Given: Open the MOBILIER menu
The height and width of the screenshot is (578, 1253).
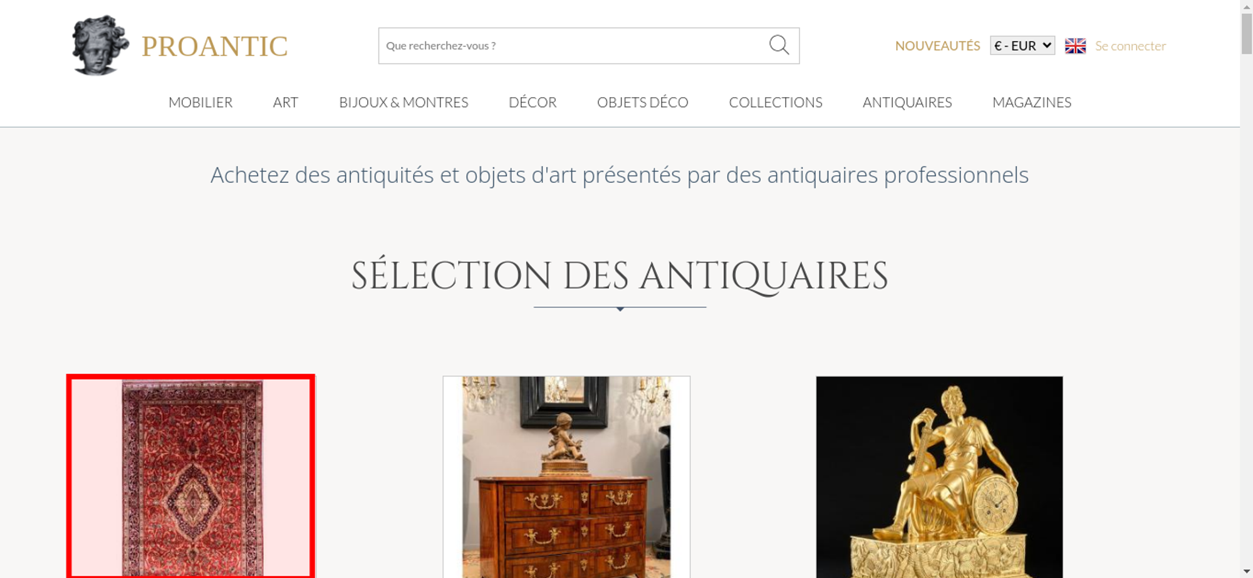Looking at the screenshot, I should click(200, 102).
